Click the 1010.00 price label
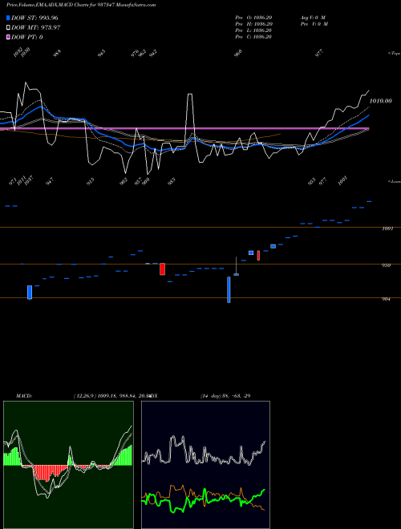401x529 pixels. (x=381, y=101)
